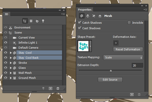Click the Infinite Light 1 sun icon
The width and height of the screenshot is (152, 102).
[14, 43]
